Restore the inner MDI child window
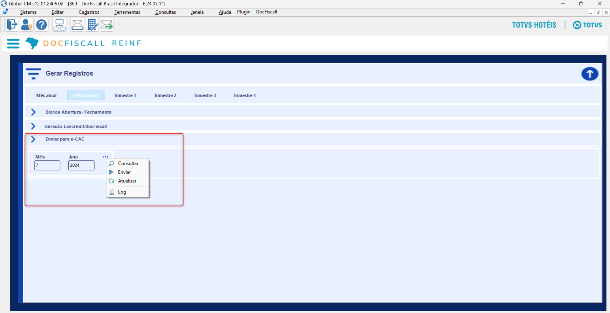 598,13
